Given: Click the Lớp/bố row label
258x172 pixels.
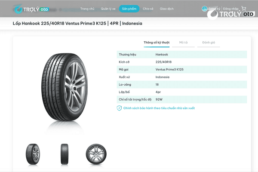Looking at the screenshot, I should point(124,92).
